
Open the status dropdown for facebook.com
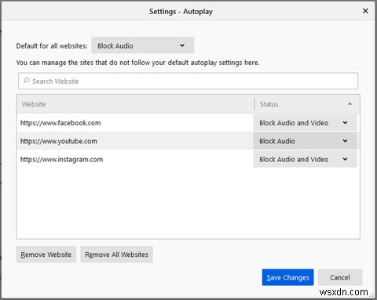click(x=305, y=123)
